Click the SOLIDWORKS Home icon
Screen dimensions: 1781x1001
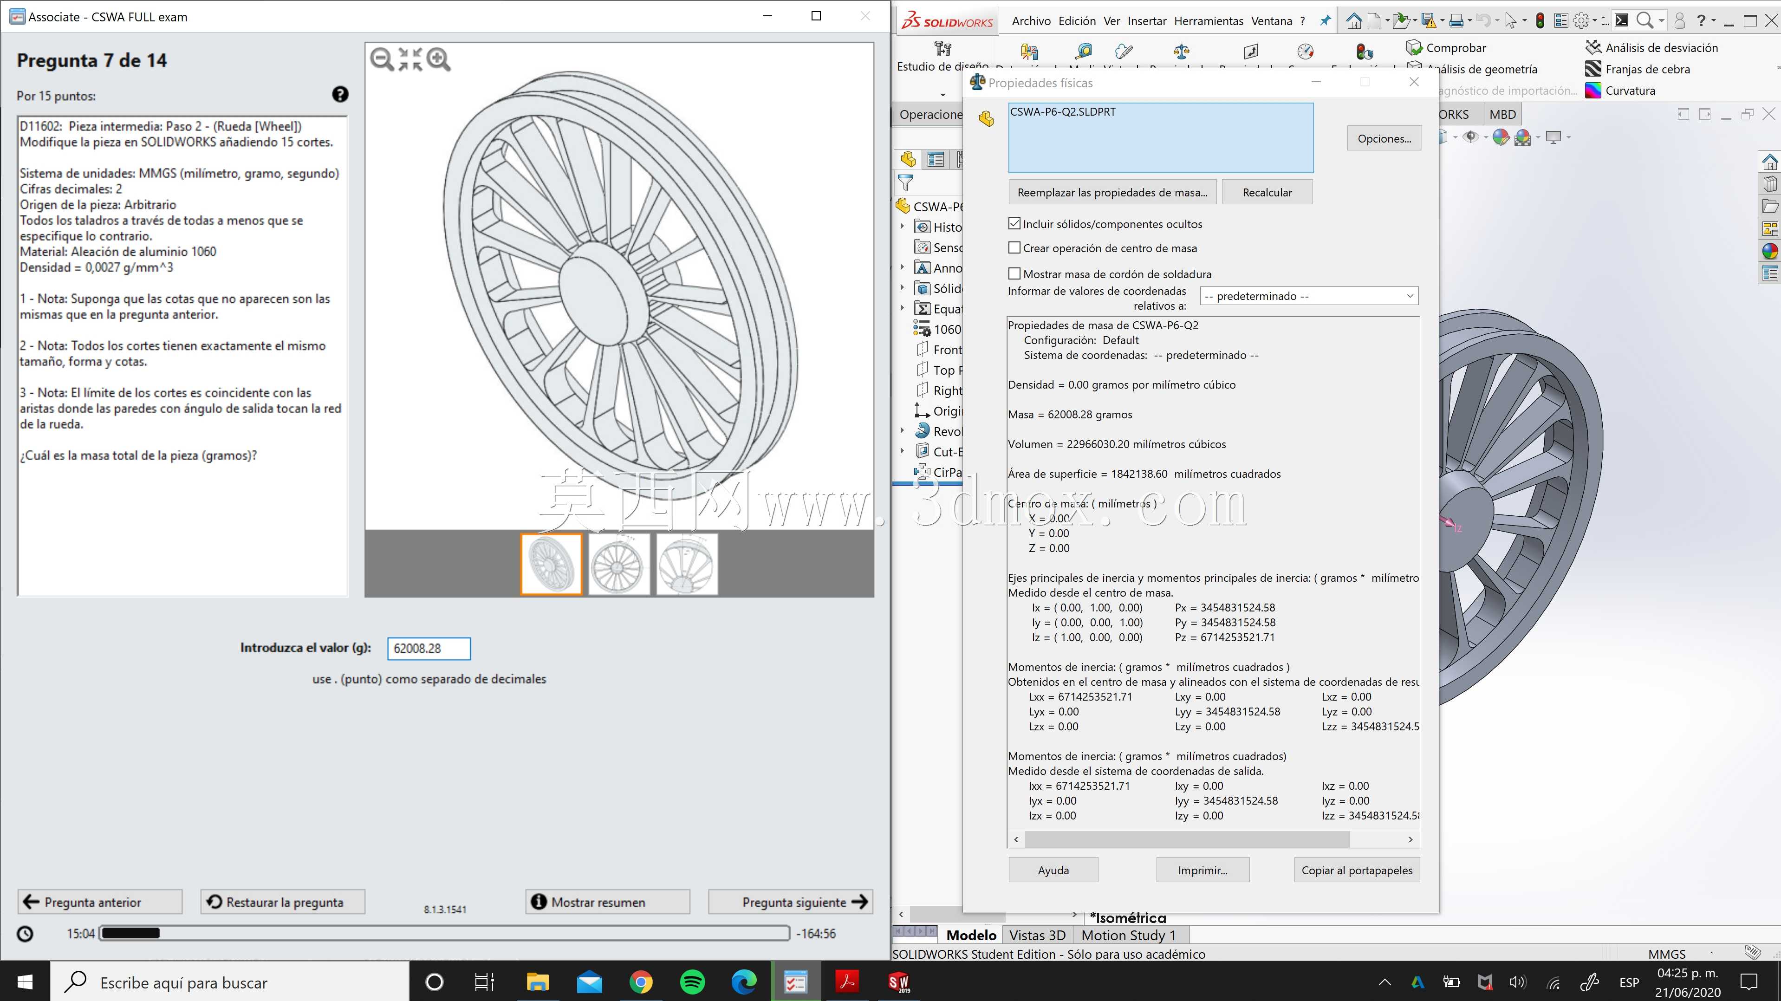coord(1354,21)
